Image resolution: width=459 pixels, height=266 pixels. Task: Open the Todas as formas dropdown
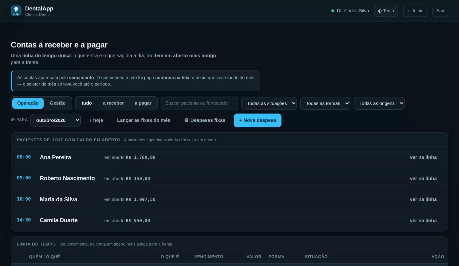325,103
